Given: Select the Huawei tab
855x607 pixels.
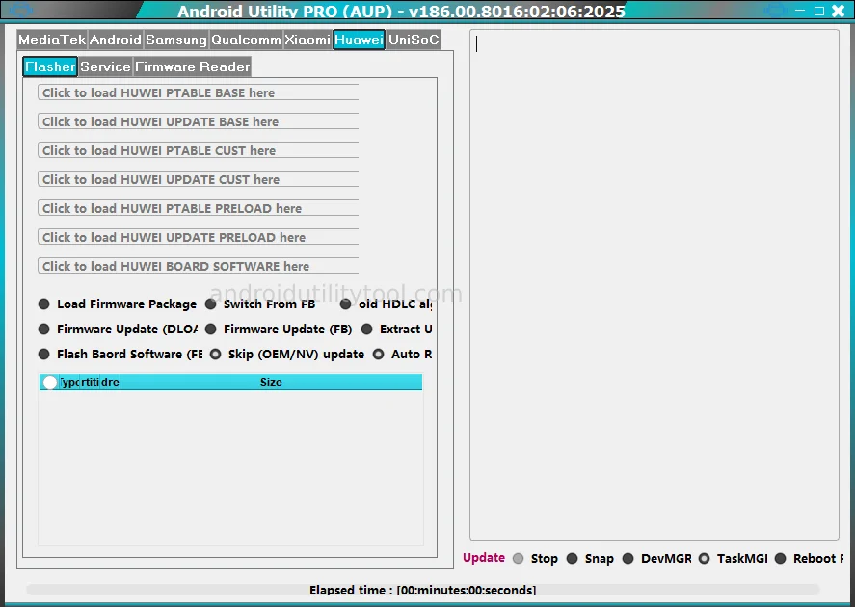Looking at the screenshot, I should tap(359, 40).
